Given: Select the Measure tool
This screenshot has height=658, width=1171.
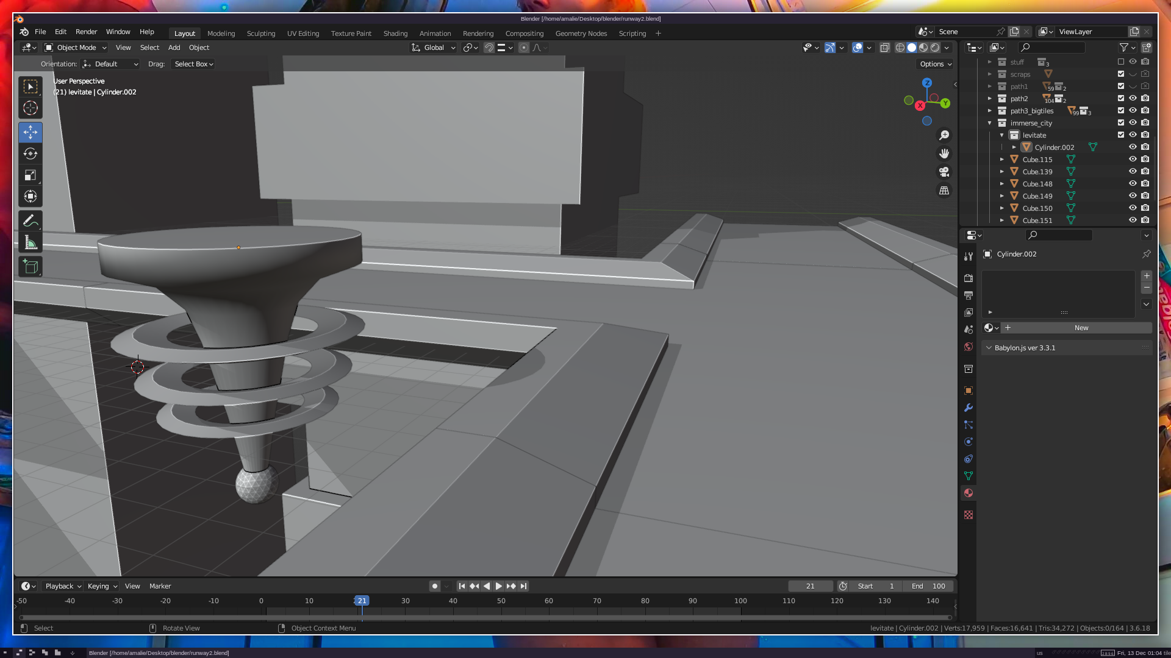Looking at the screenshot, I should [x=30, y=243].
